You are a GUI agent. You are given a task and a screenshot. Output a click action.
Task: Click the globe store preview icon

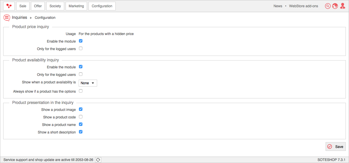pyautogui.click(x=335, y=6)
